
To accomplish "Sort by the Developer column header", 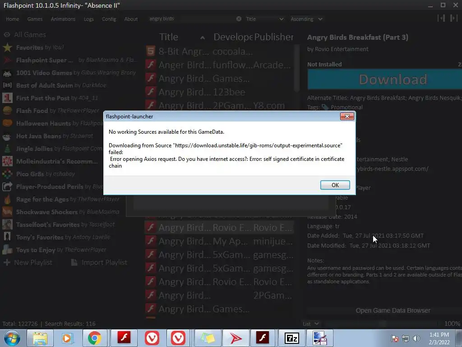I will [233, 37].
